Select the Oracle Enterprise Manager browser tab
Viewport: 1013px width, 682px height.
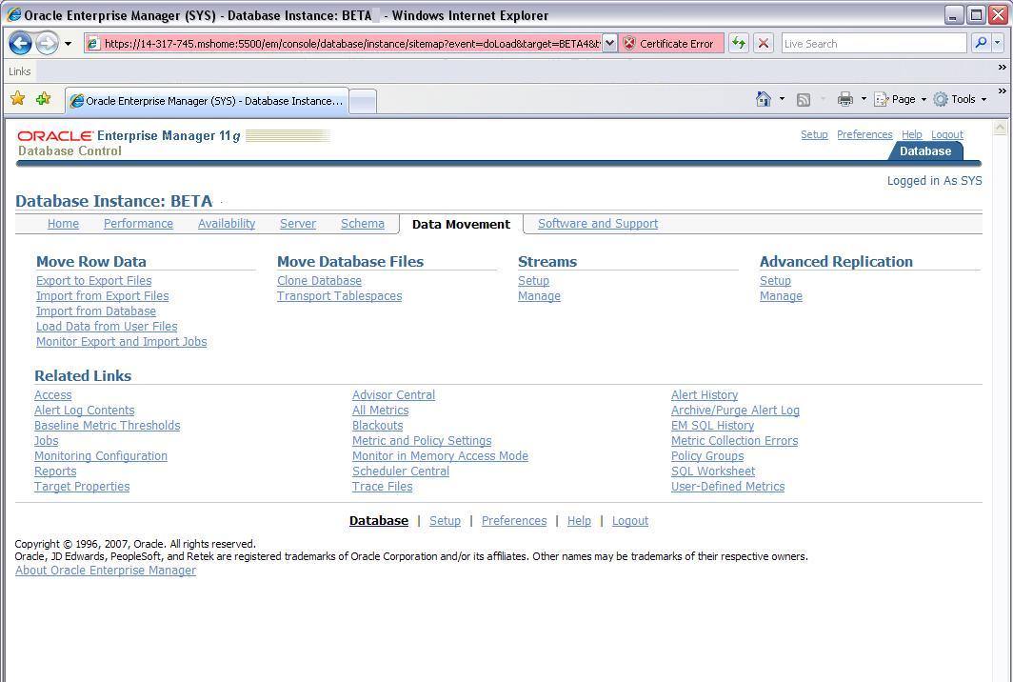[x=208, y=101]
